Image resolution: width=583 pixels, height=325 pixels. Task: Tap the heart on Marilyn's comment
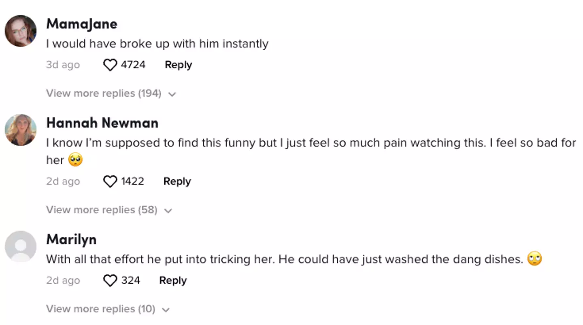coord(110,281)
